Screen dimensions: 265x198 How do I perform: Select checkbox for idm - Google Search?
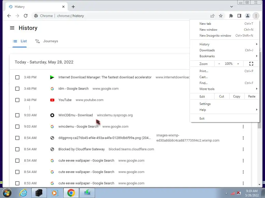pyautogui.click(x=17, y=89)
